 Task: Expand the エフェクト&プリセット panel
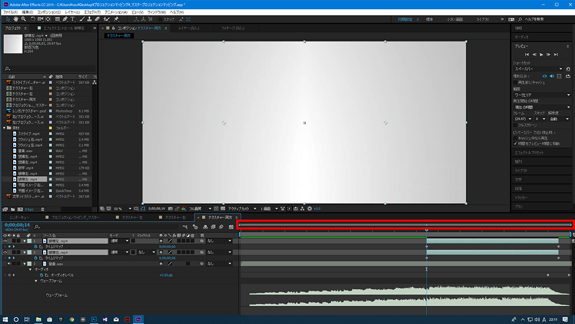pyautogui.click(x=530, y=153)
